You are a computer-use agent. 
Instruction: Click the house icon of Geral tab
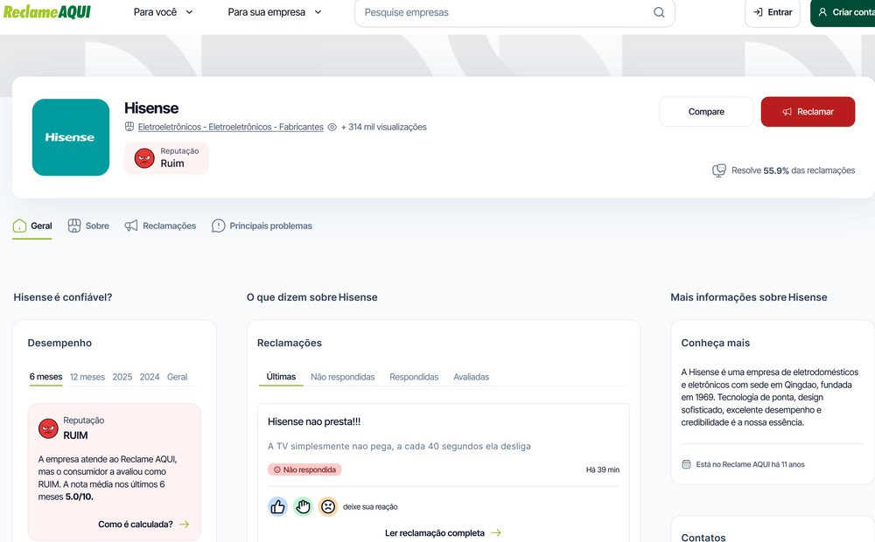pos(19,226)
